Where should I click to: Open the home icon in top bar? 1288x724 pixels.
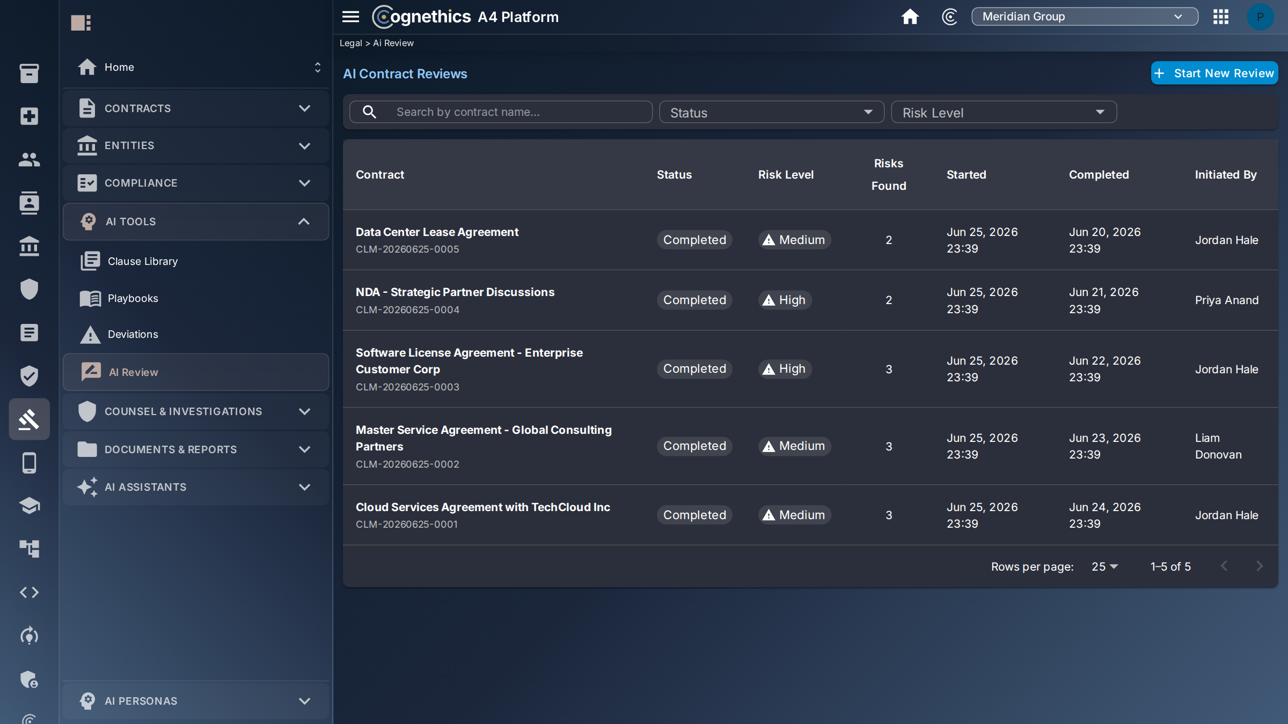(910, 17)
